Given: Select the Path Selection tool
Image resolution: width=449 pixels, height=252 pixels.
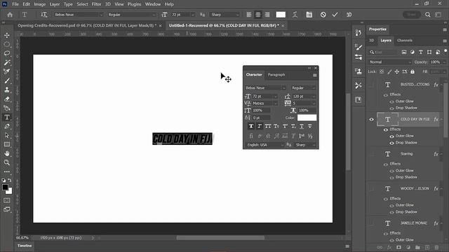Looking at the screenshot, I should [7, 135].
